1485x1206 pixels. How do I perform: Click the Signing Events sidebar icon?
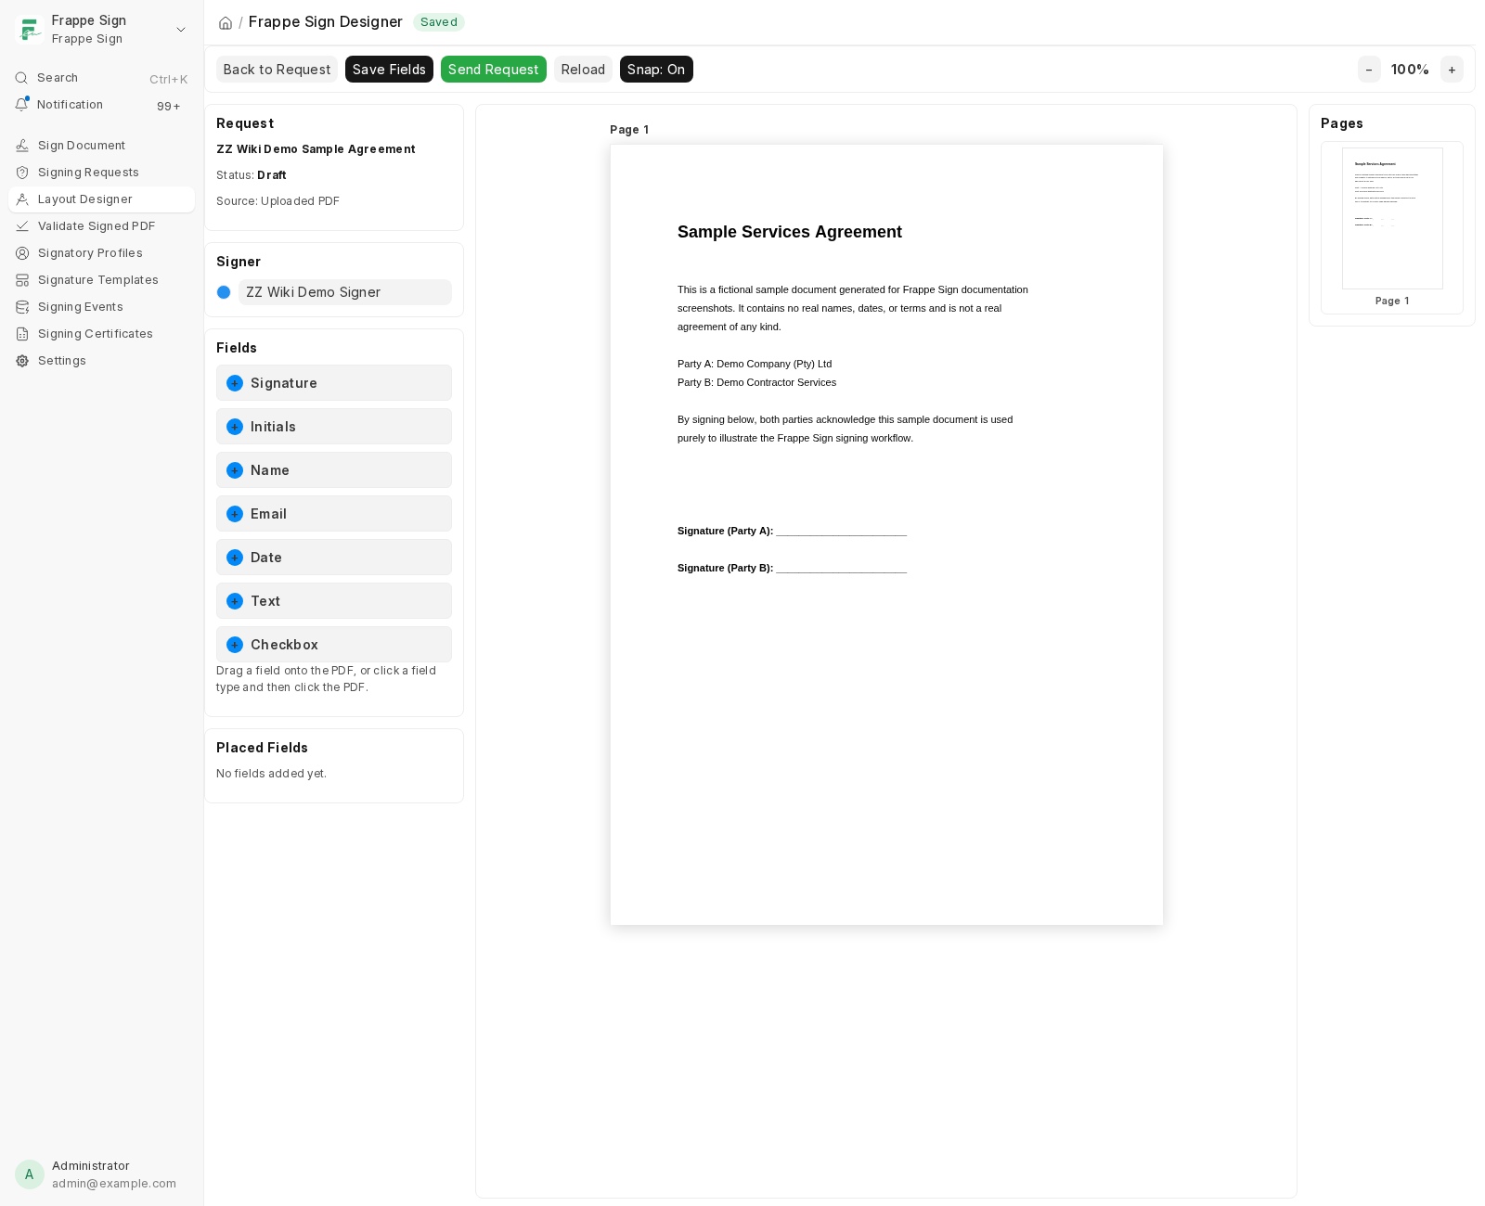[22, 307]
